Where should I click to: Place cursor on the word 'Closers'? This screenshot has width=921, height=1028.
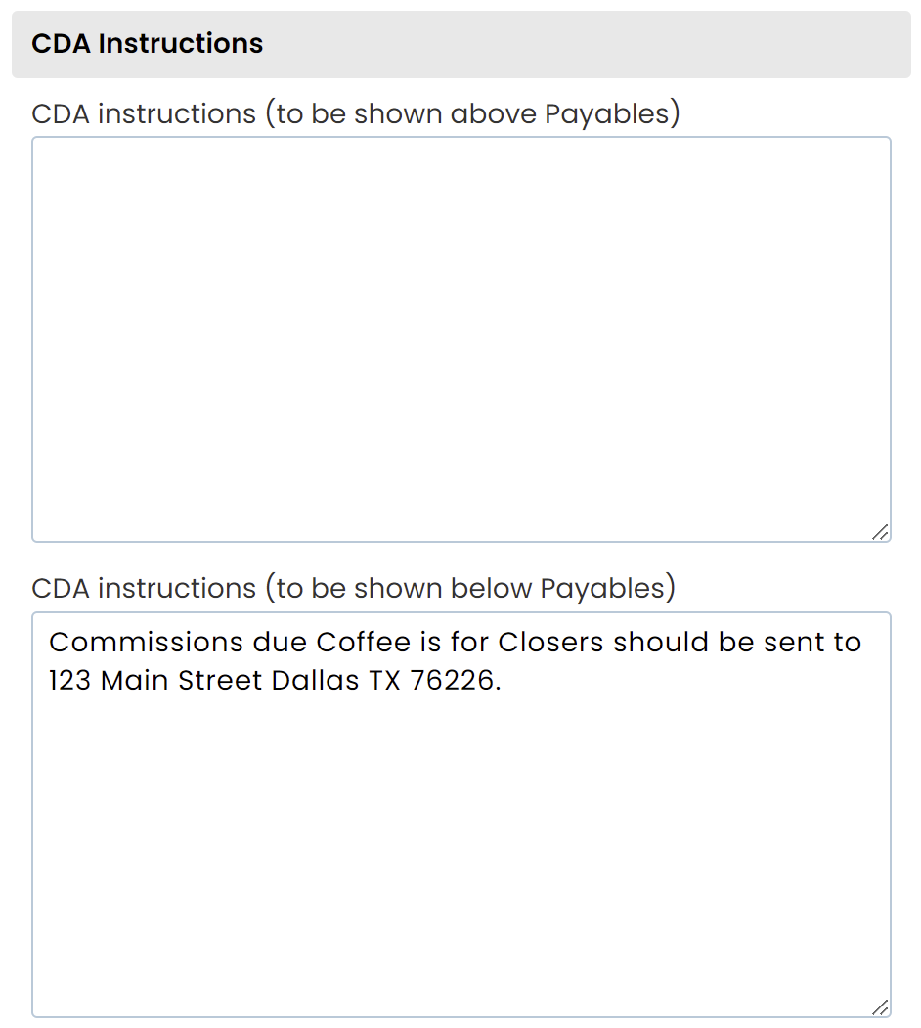[x=551, y=643]
